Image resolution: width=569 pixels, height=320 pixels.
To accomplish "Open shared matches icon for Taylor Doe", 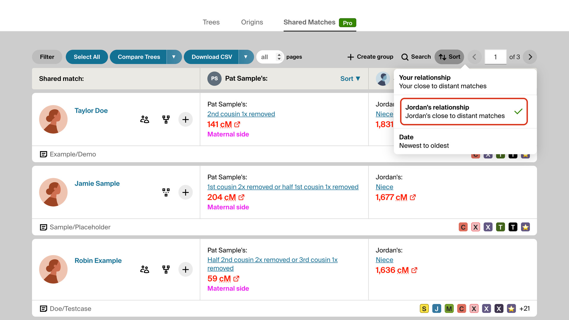I will coord(145,119).
